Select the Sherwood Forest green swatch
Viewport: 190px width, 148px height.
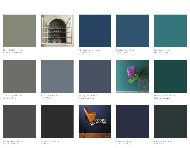(171, 76)
